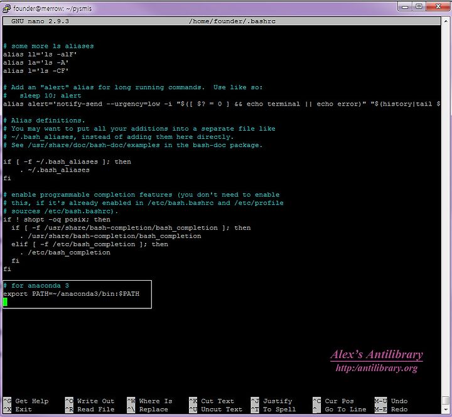
Task: Click the ^T To Spell shortcut
Action: [274, 409]
